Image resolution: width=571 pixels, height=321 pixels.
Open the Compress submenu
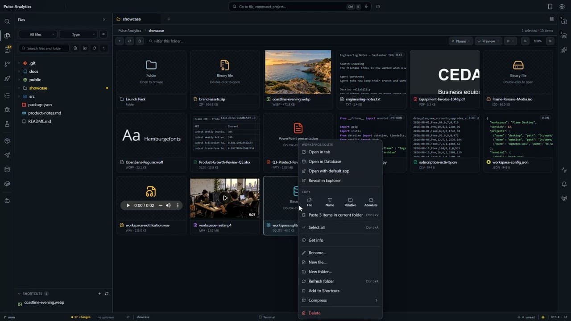(x=340, y=300)
